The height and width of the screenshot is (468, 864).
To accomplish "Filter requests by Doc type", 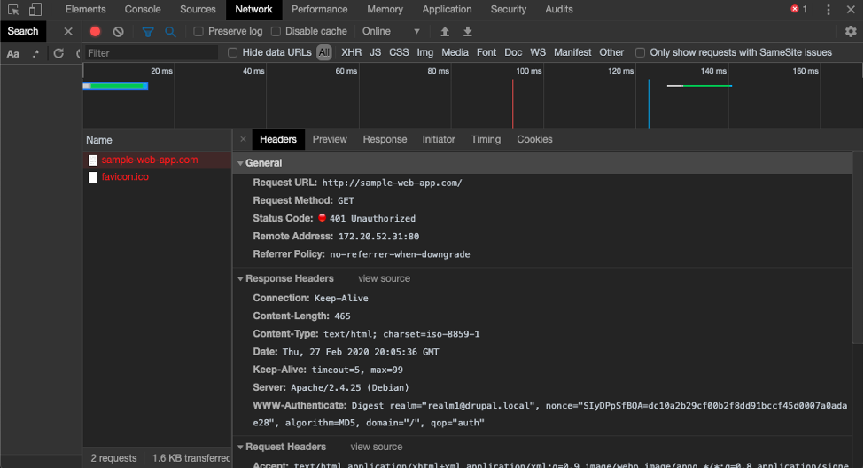I will pyautogui.click(x=513, y=52).
